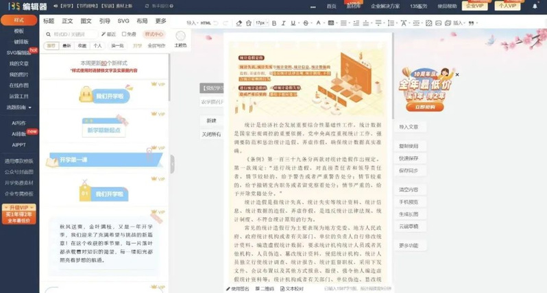The width and height of the screenshot is (547, 293).
Task: Expand the 选题指南 sidebar menu
Action: pyautogui.click(x=18, y=107)
